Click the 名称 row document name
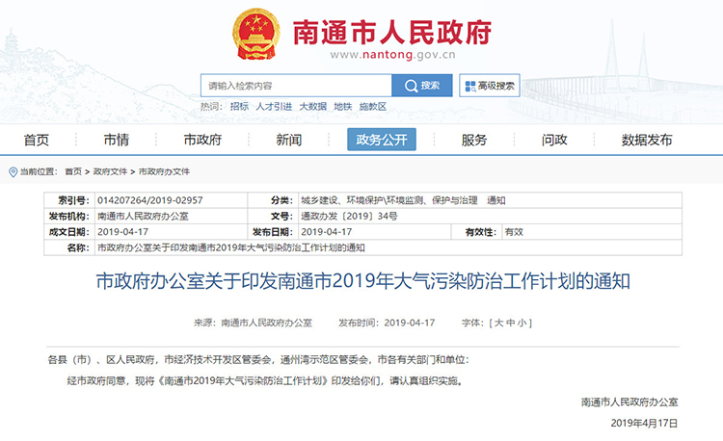The width and height of the screenshot is (723, 441). pos(231,247)
